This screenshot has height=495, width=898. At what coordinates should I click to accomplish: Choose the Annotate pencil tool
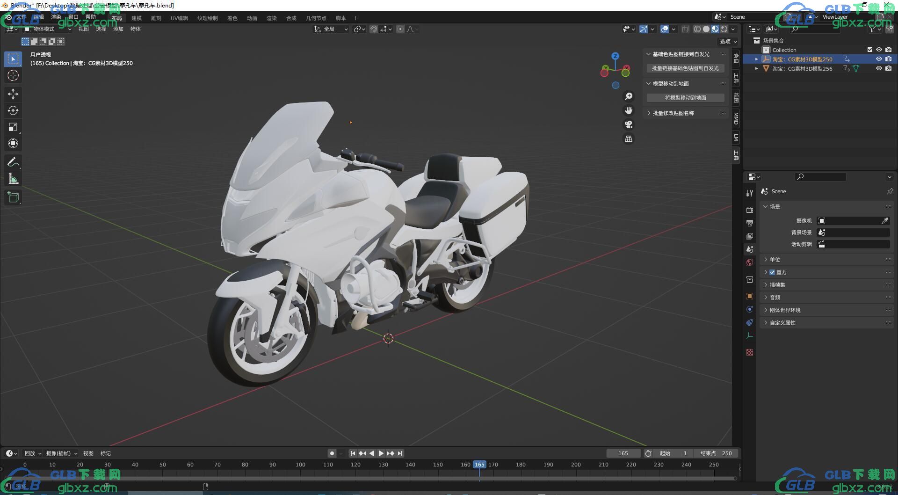(13, 162)
